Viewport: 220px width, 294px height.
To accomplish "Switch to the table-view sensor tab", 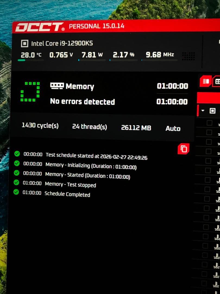I will pyautogui.click(x=216, y=81).
